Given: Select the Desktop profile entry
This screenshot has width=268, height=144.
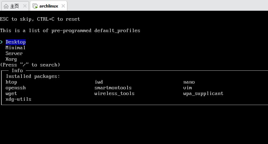Looking at the screenshot, I should (15, 42).
